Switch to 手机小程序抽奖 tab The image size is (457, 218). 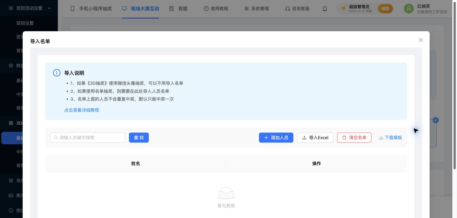click(91, 9)
